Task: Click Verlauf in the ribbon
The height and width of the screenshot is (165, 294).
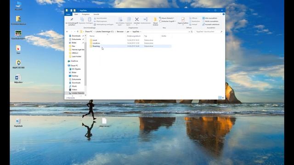Action: tap(193, 24)
